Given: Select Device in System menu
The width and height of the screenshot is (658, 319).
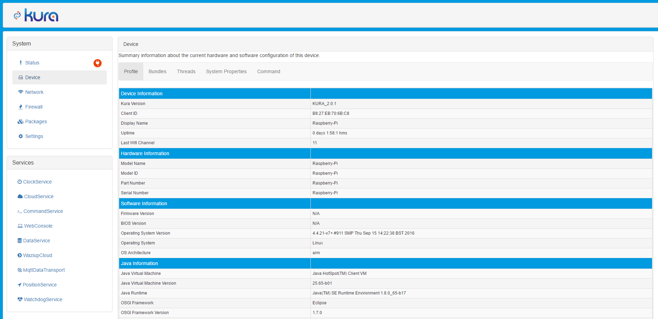Looking at the screenshot, I should click(60, 77).
